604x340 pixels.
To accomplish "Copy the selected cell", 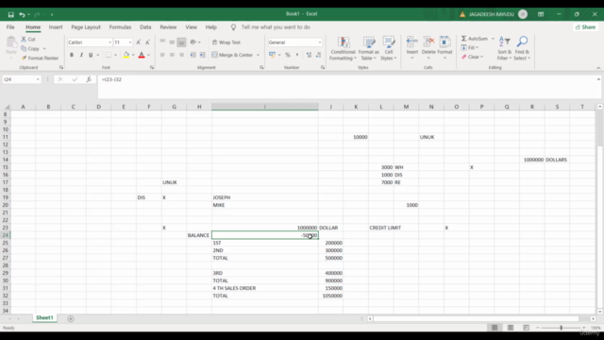I will (30, 48).
